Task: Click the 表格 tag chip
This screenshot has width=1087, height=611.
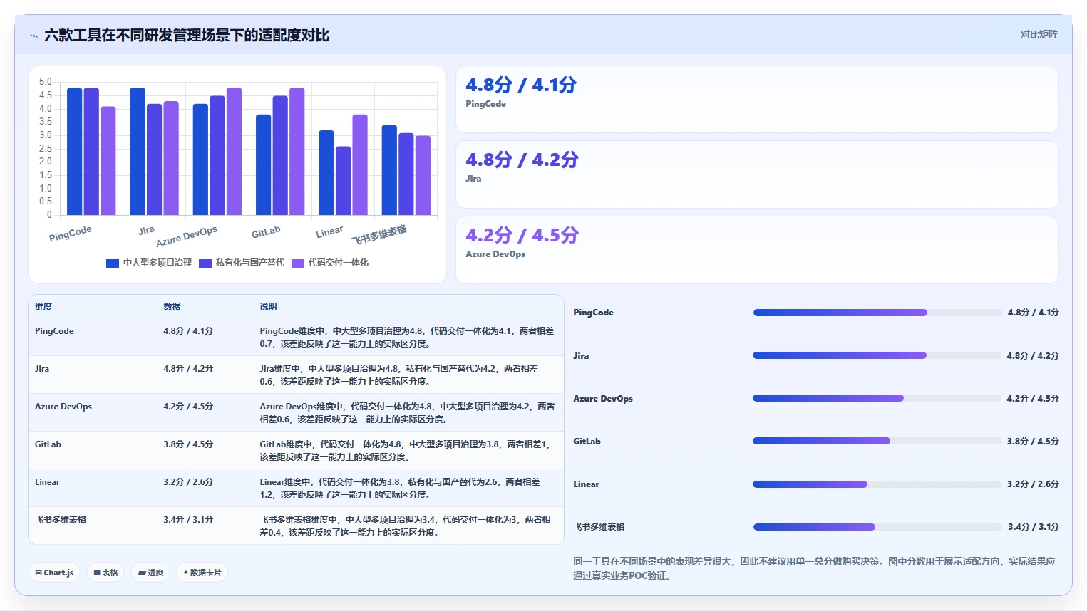Action: pyautogui.click(x=106, y=573)
